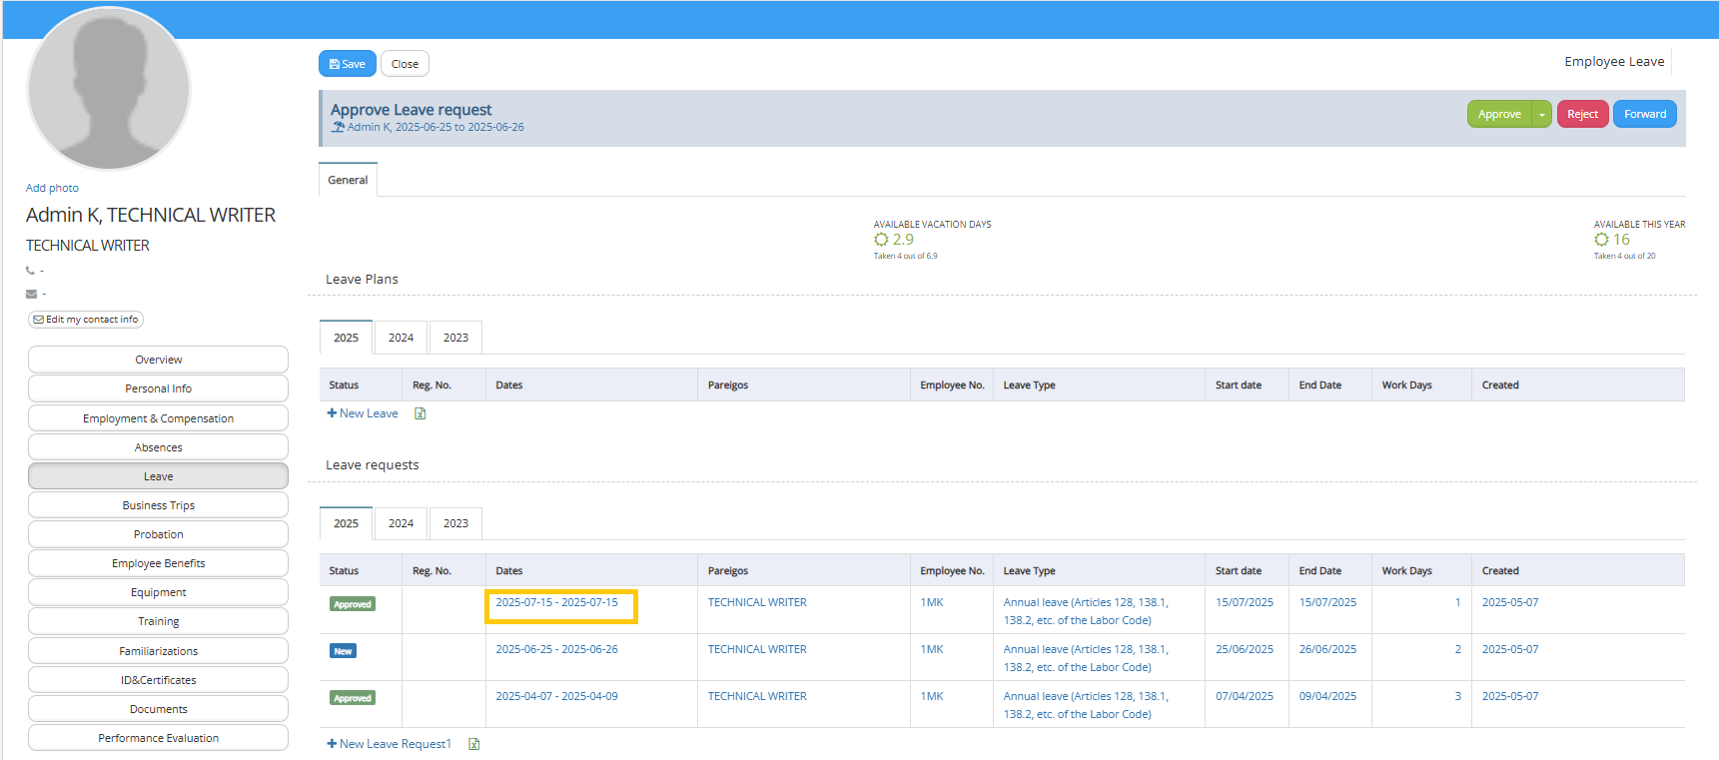The image size is (1719, 760).
Task: Select the 2024 tab under Leave Plans
Action: [x=401, y=338]
